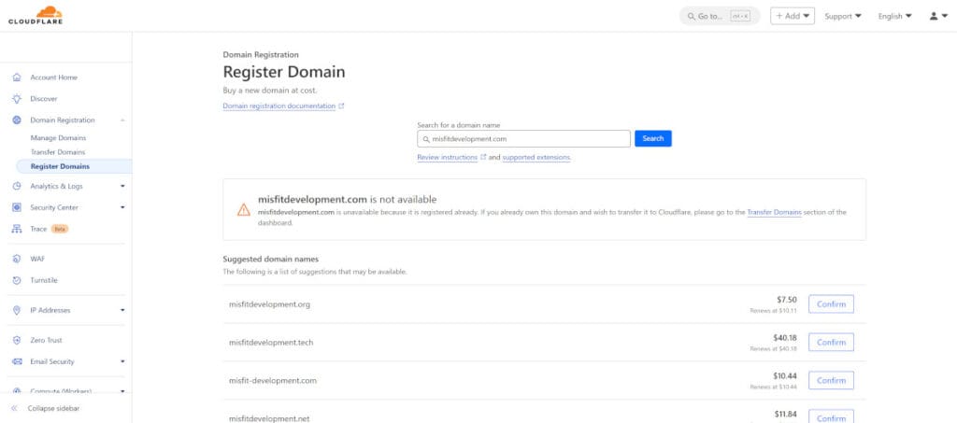Expand the IP Addresses arrow

point(122,310)
